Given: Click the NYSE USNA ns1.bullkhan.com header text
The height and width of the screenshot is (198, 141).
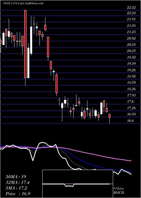Looking at the screenshot, I should tap(23, 3).
